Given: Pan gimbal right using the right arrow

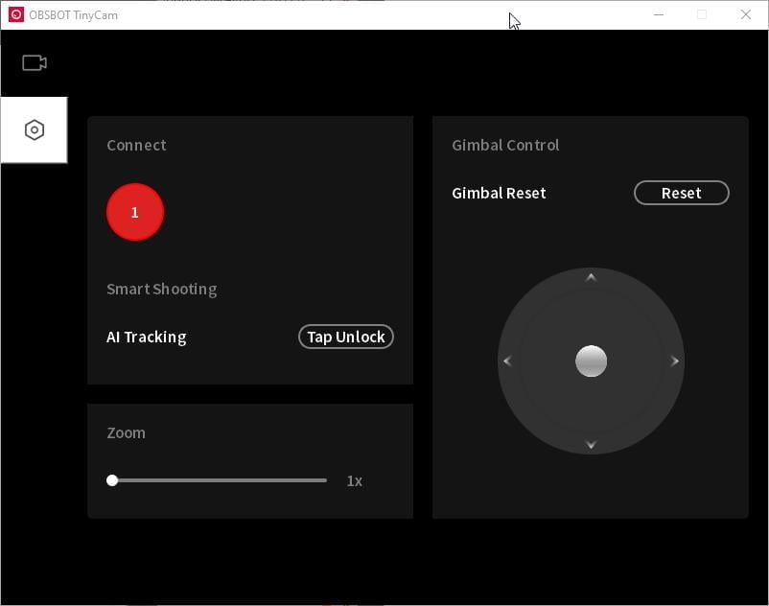Looking at the screenshot, I should click(675, 361).
